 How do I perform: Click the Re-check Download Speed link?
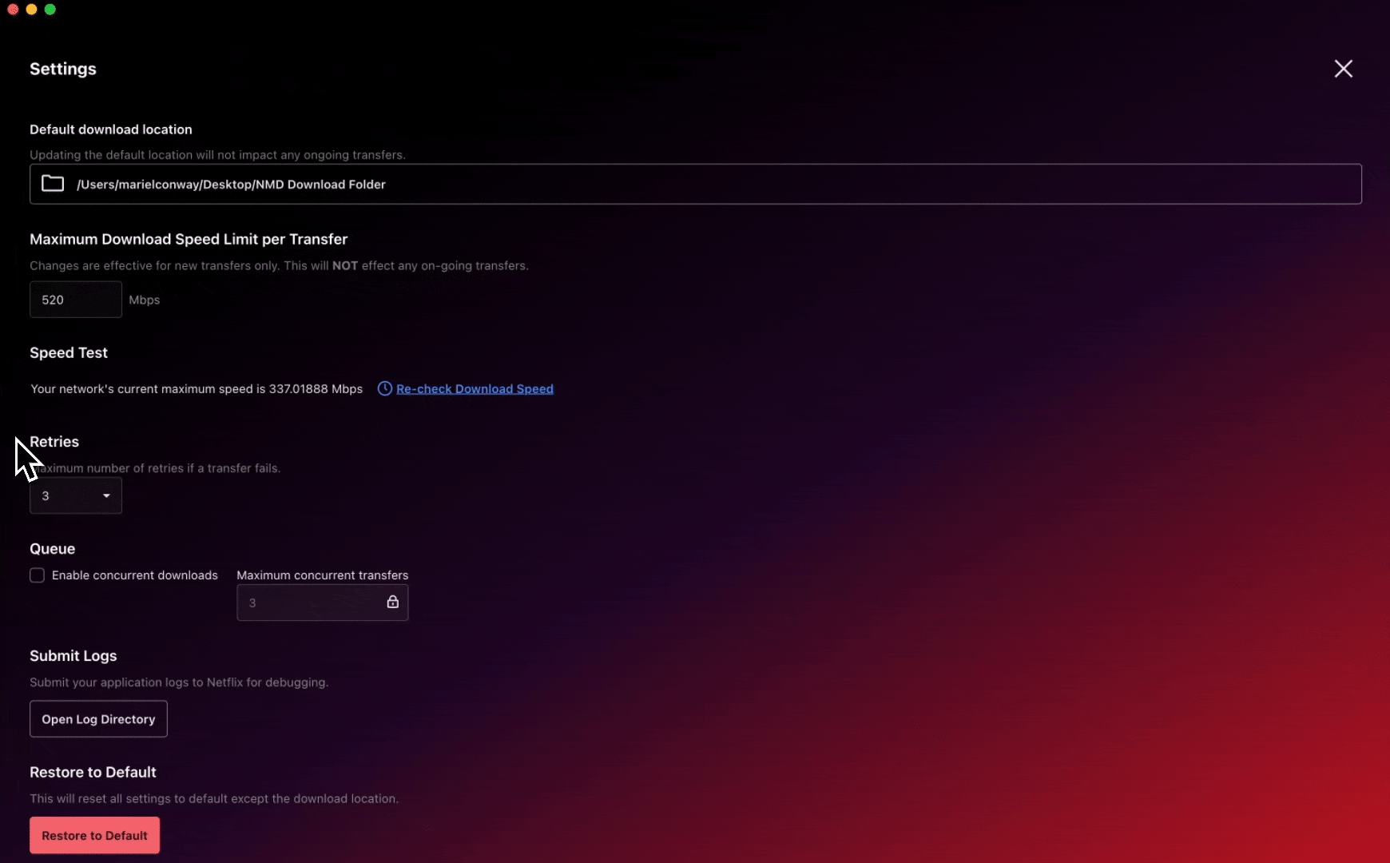475,389
